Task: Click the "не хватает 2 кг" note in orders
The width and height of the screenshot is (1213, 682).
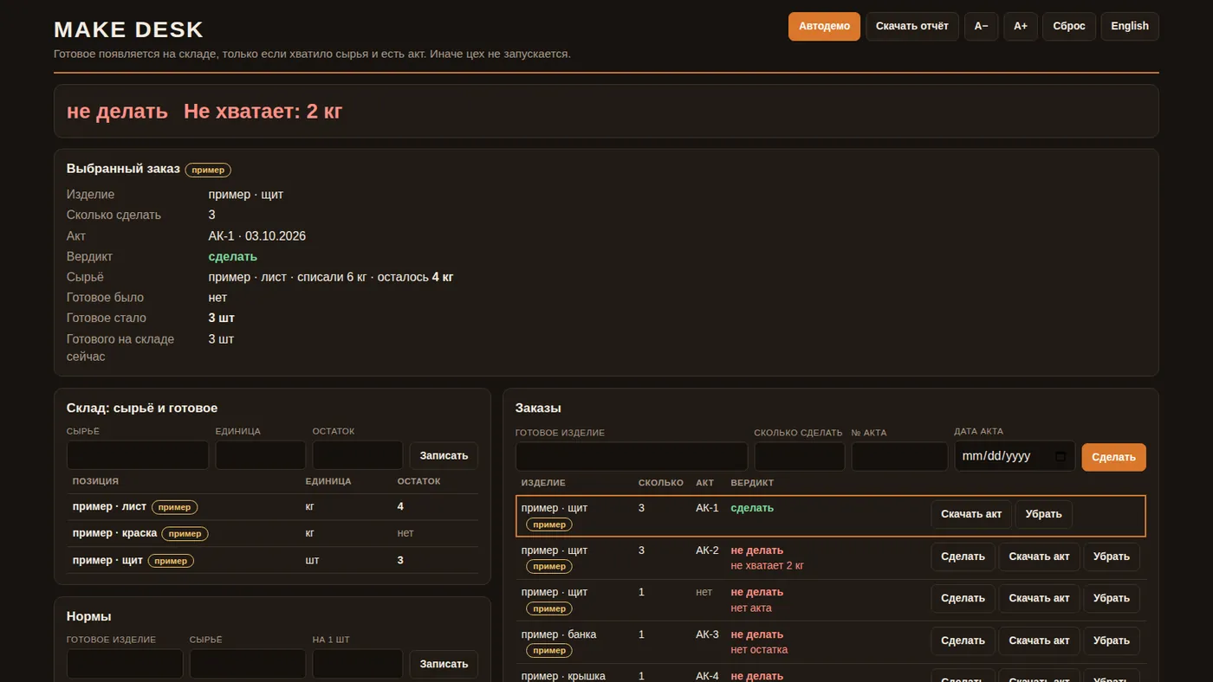Action: 767,566
